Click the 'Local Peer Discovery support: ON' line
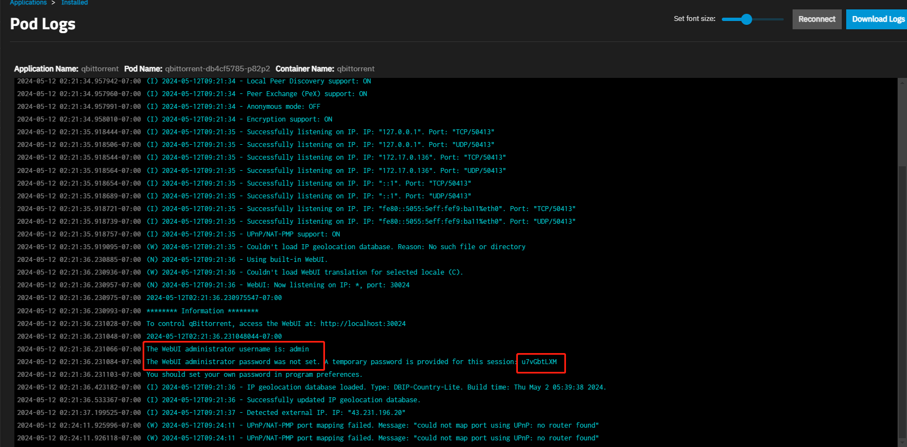 pos(194,81)
